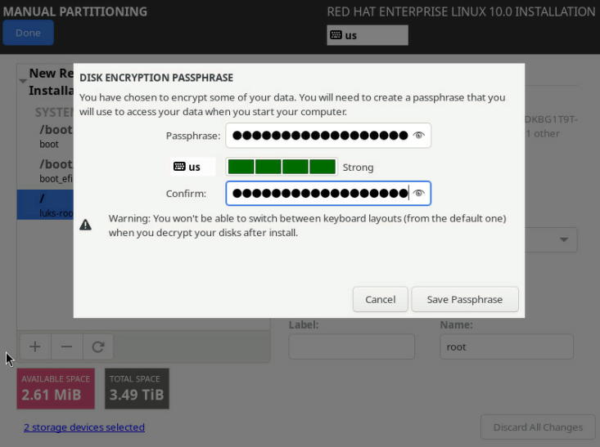Click Discard All Changes button

point(538,427)
